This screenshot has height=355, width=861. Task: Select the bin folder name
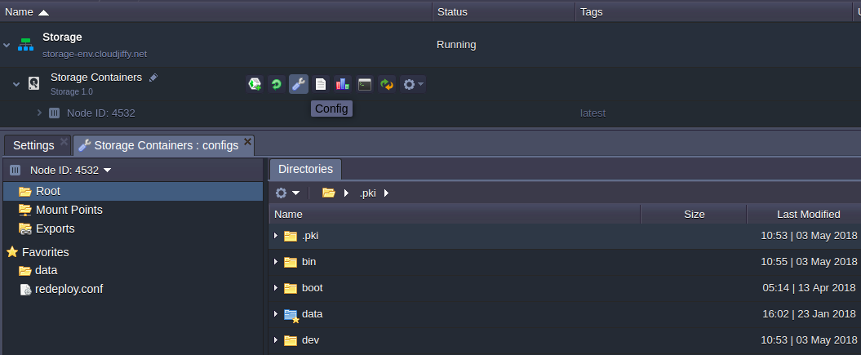tap(308, 262)
